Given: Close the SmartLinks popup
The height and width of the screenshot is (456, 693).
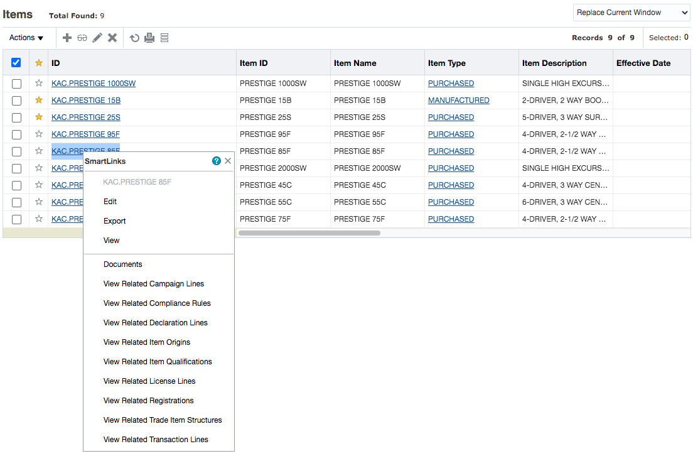Looking at the screenshot, I should [x=228, y=161].
